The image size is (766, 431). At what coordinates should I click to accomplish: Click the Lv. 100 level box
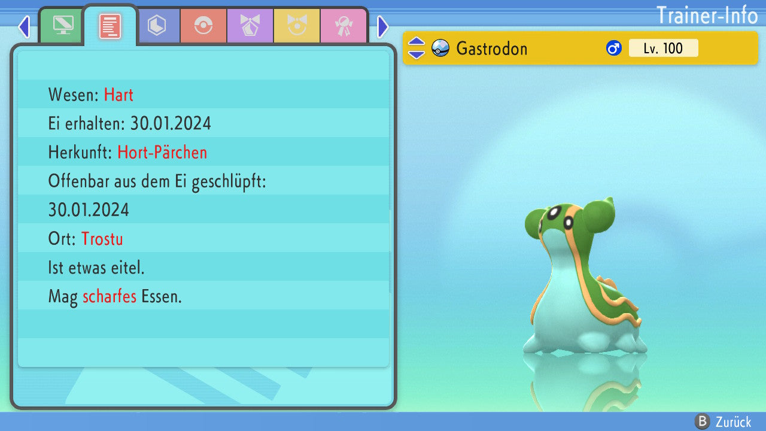click(663, 48)
